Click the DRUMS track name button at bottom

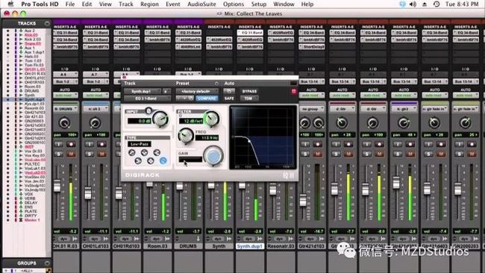(x=188, y=246)
